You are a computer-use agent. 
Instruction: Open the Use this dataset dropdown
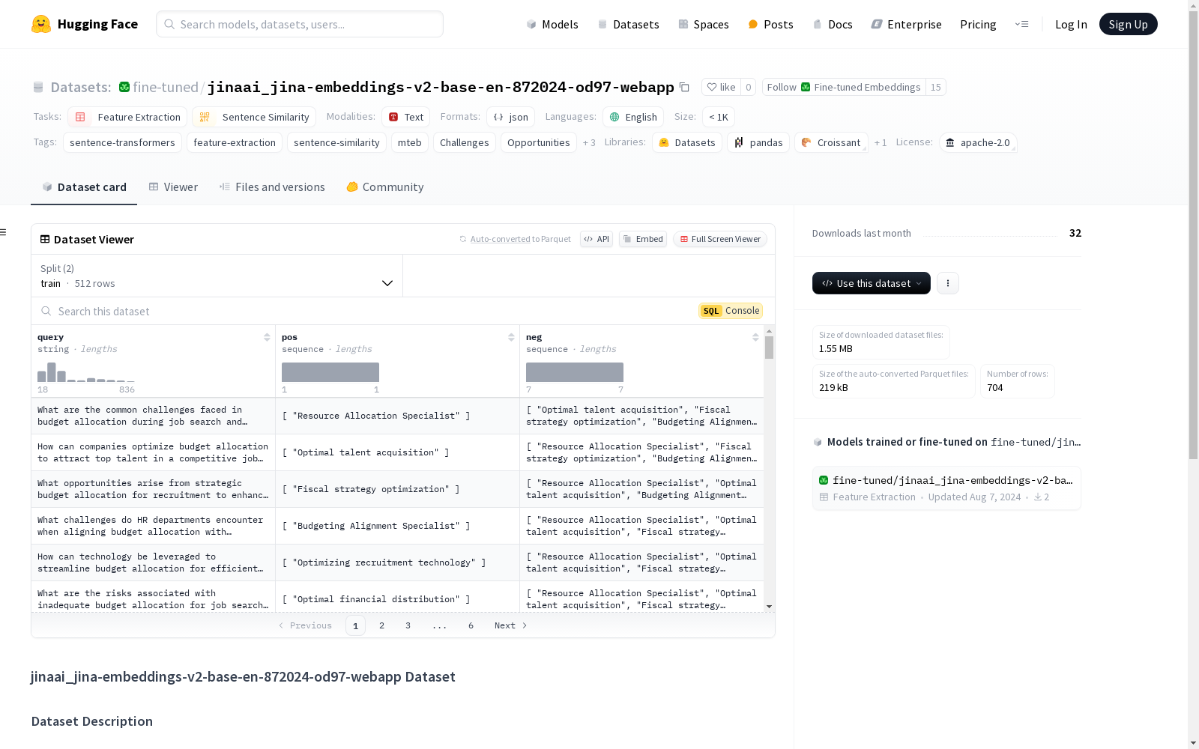coord(872,283)
